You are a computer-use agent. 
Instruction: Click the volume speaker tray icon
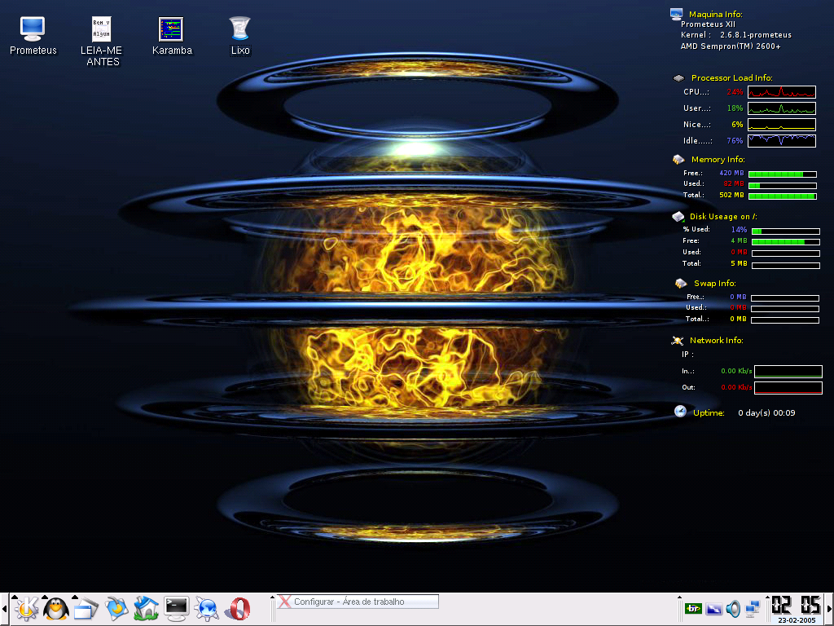pos(733,608)
